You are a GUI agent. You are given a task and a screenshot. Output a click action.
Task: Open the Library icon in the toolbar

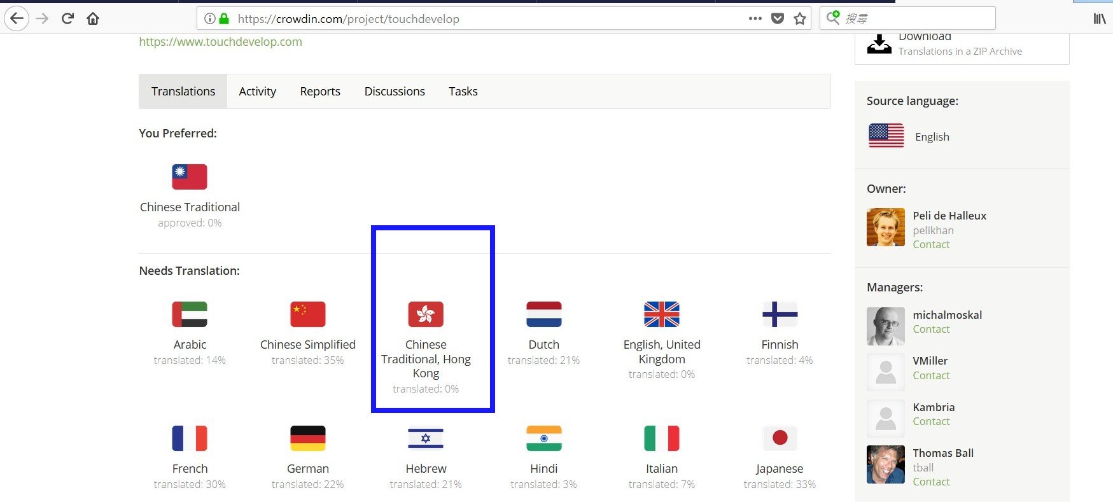pyautogui.click(x=1100, y=18)
